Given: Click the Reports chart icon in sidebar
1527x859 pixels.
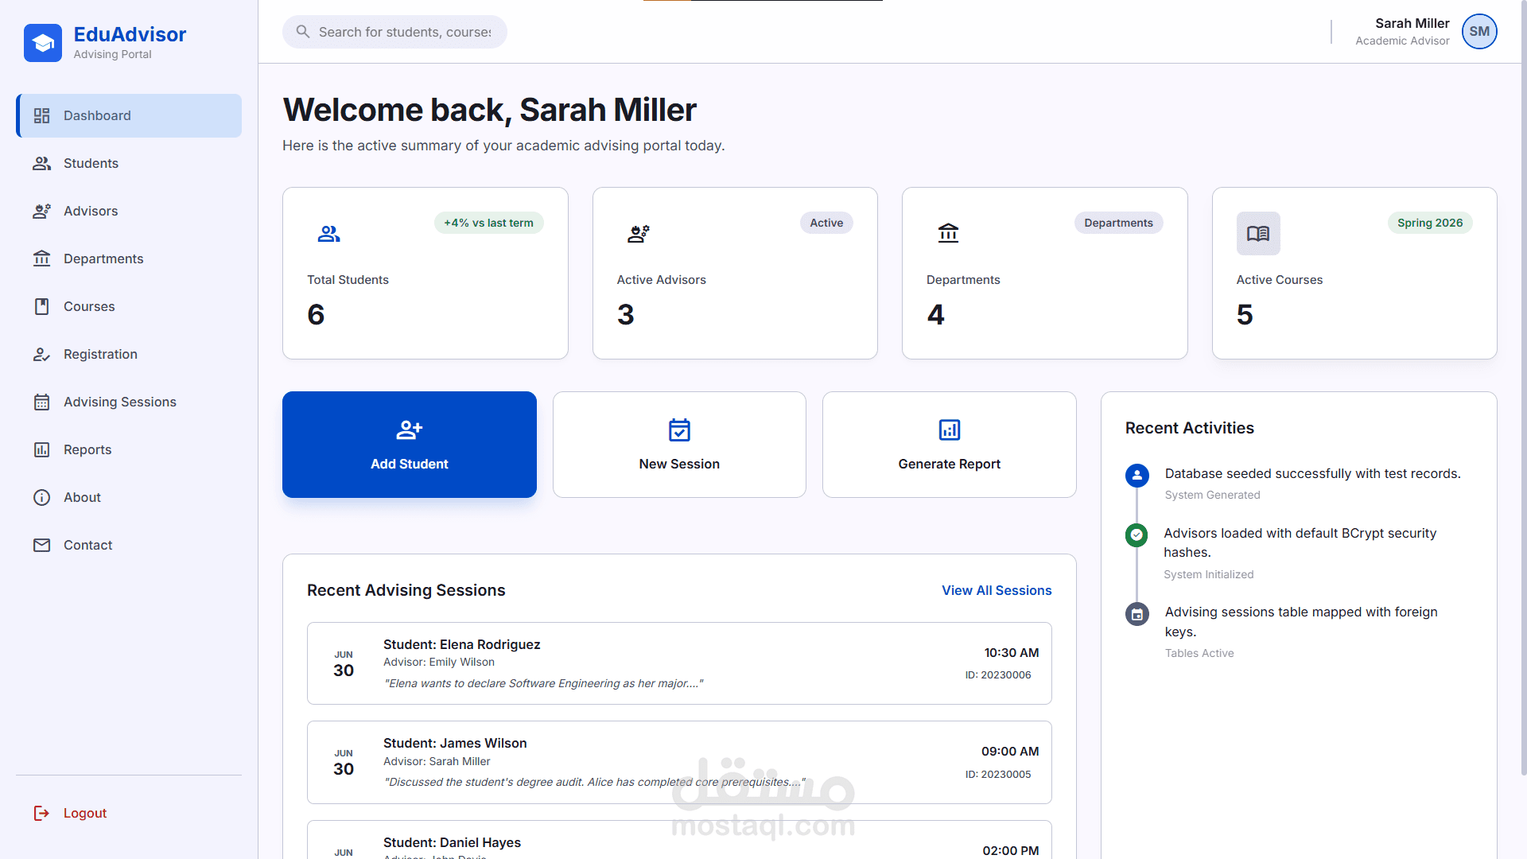Looking at the screenshot, I should coord(41,450).
